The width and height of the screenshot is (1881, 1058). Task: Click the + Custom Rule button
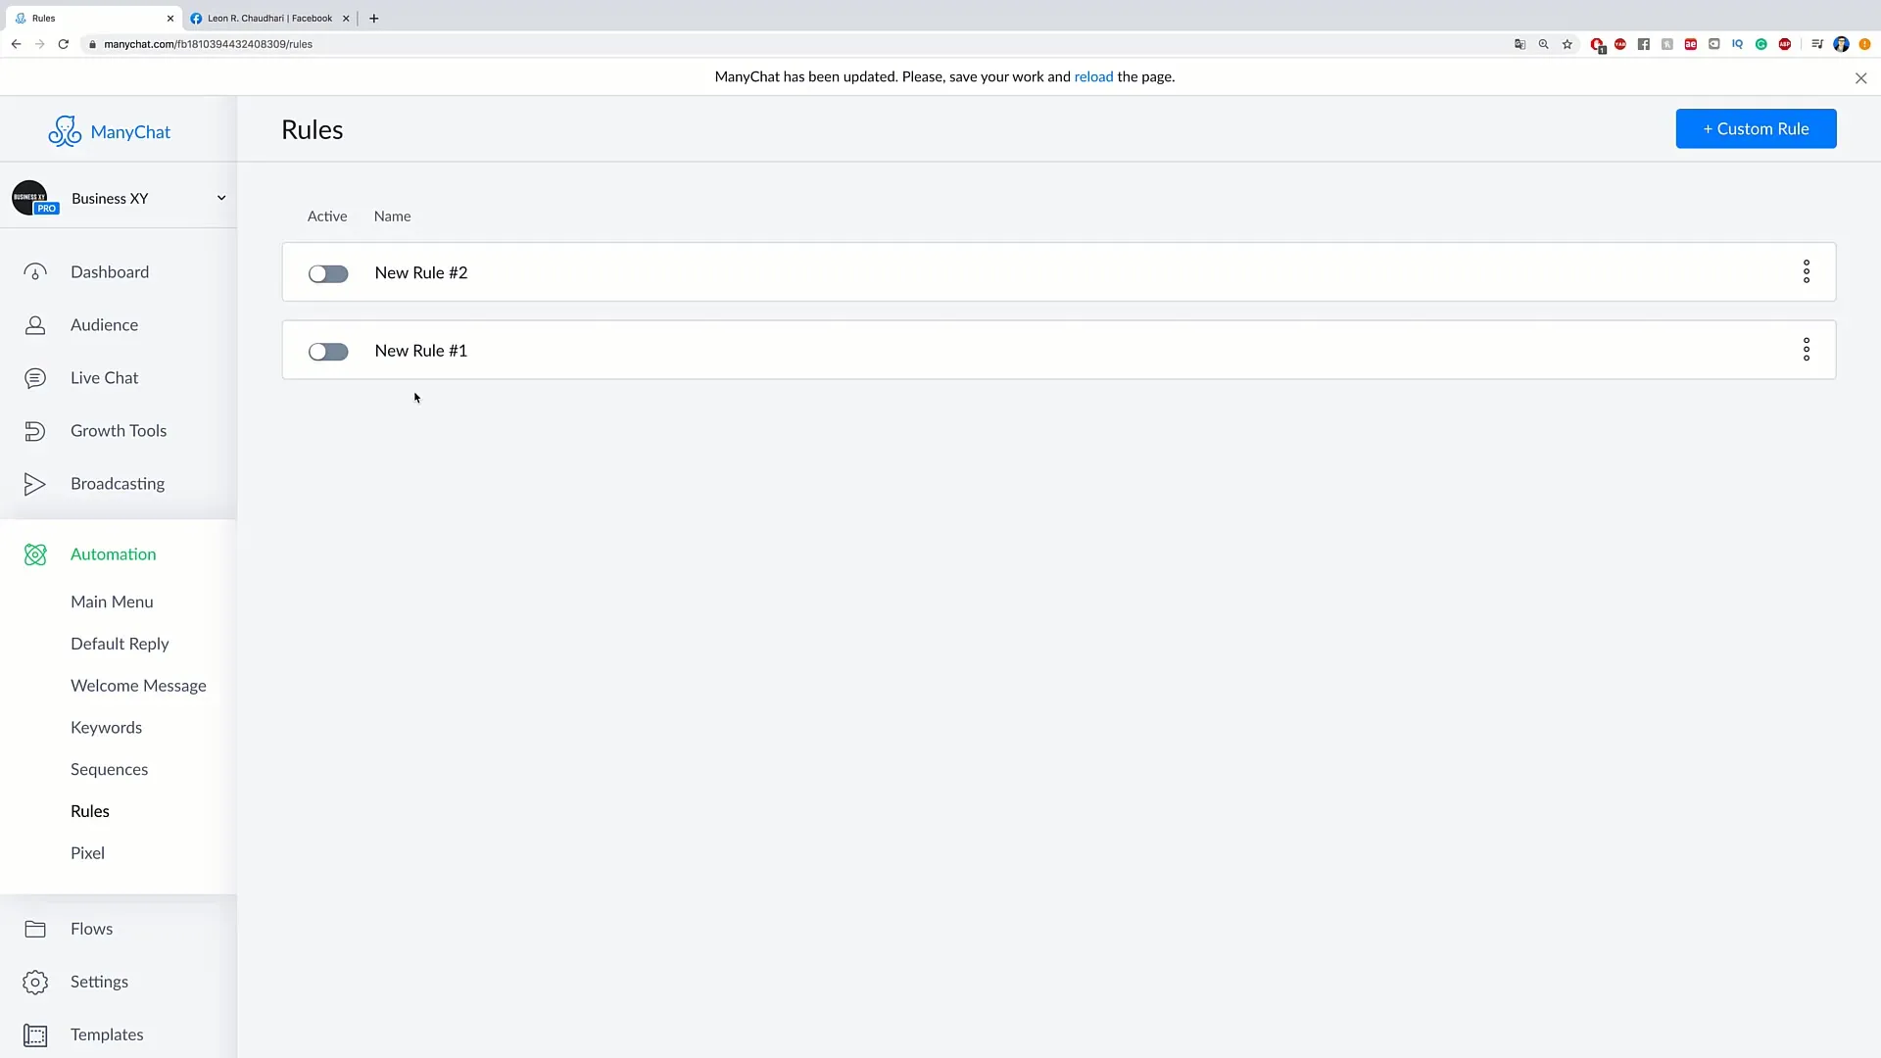click(x=1757, y=128)
